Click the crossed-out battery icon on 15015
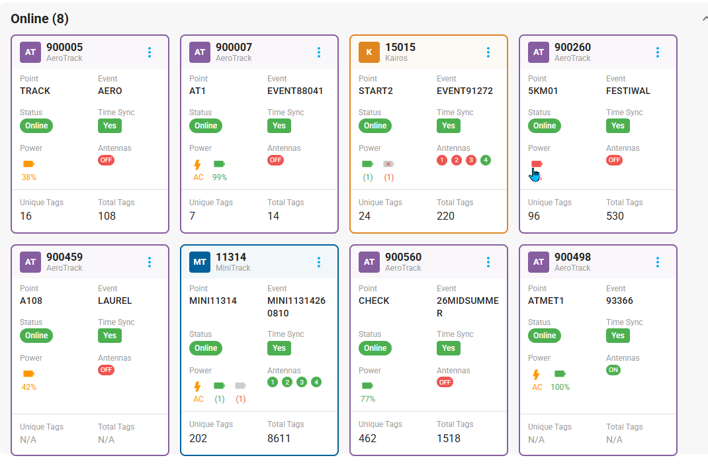 (x=388, y=164)
